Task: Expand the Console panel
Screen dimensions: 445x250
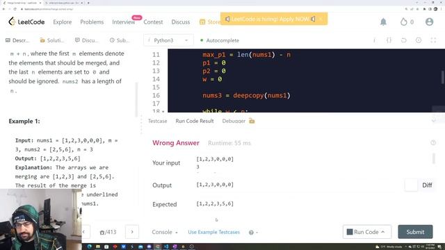Action: [165, 232]
